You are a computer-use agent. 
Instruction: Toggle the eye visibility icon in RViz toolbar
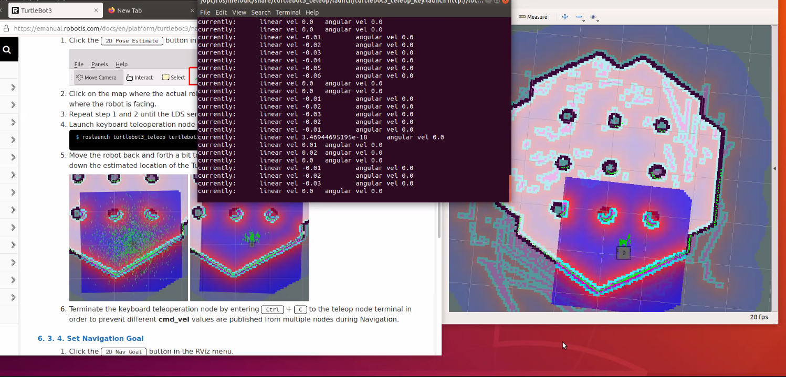pos(593,17)
